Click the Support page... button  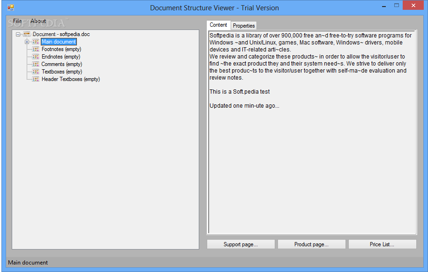241,244
